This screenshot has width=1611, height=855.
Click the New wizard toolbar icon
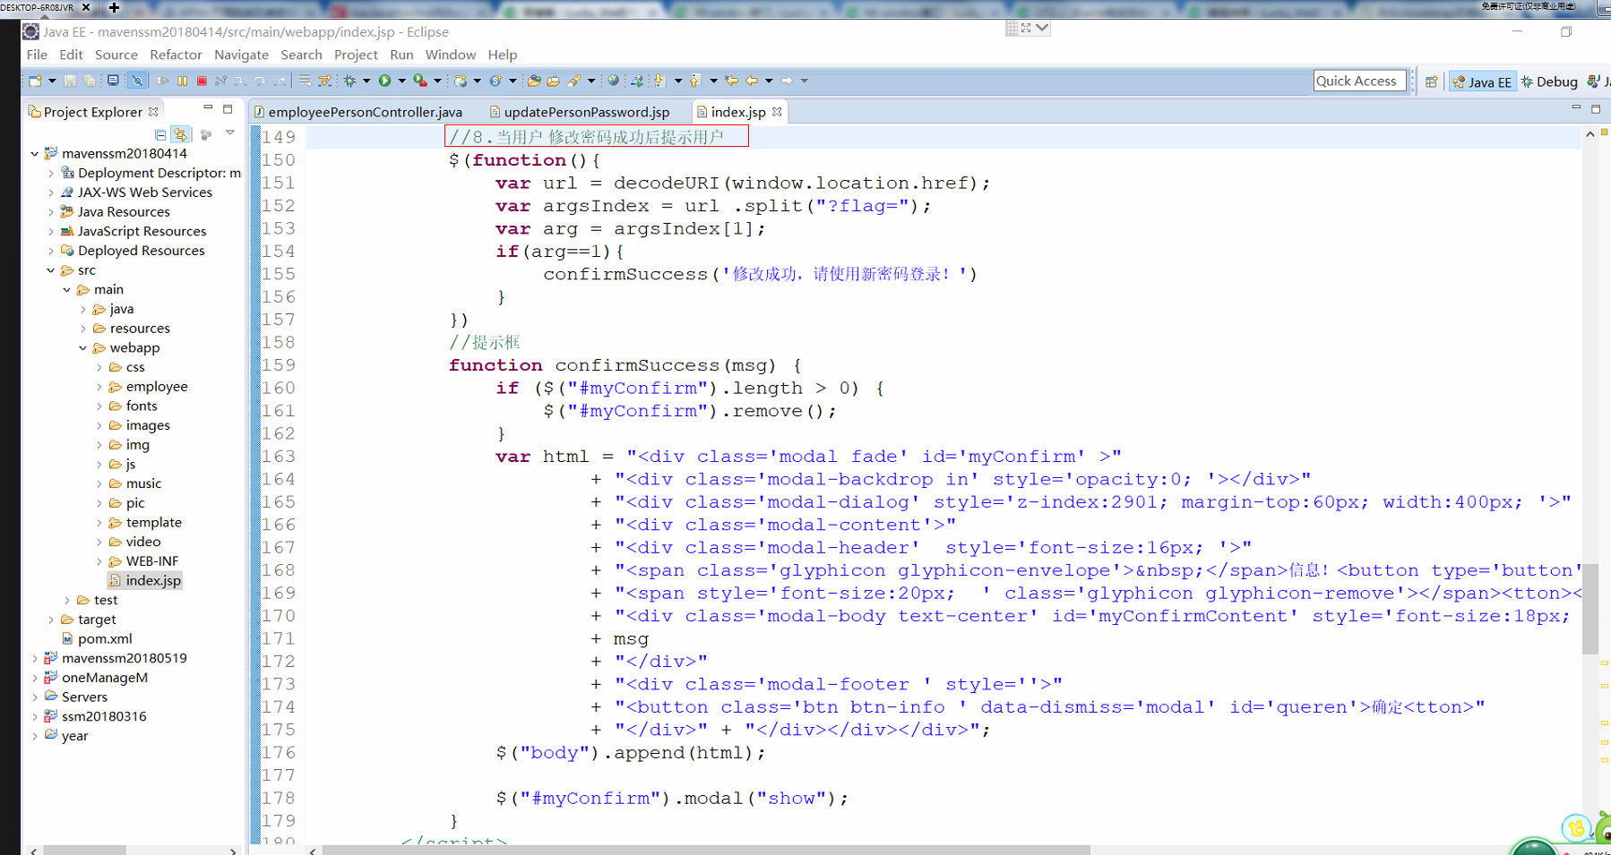pyautogui.click(x=35, y=81)
